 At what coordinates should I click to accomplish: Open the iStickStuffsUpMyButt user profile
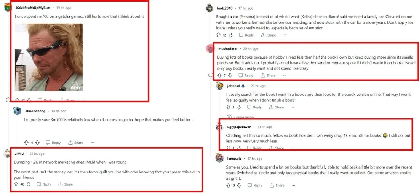click(x=33, y=8)
